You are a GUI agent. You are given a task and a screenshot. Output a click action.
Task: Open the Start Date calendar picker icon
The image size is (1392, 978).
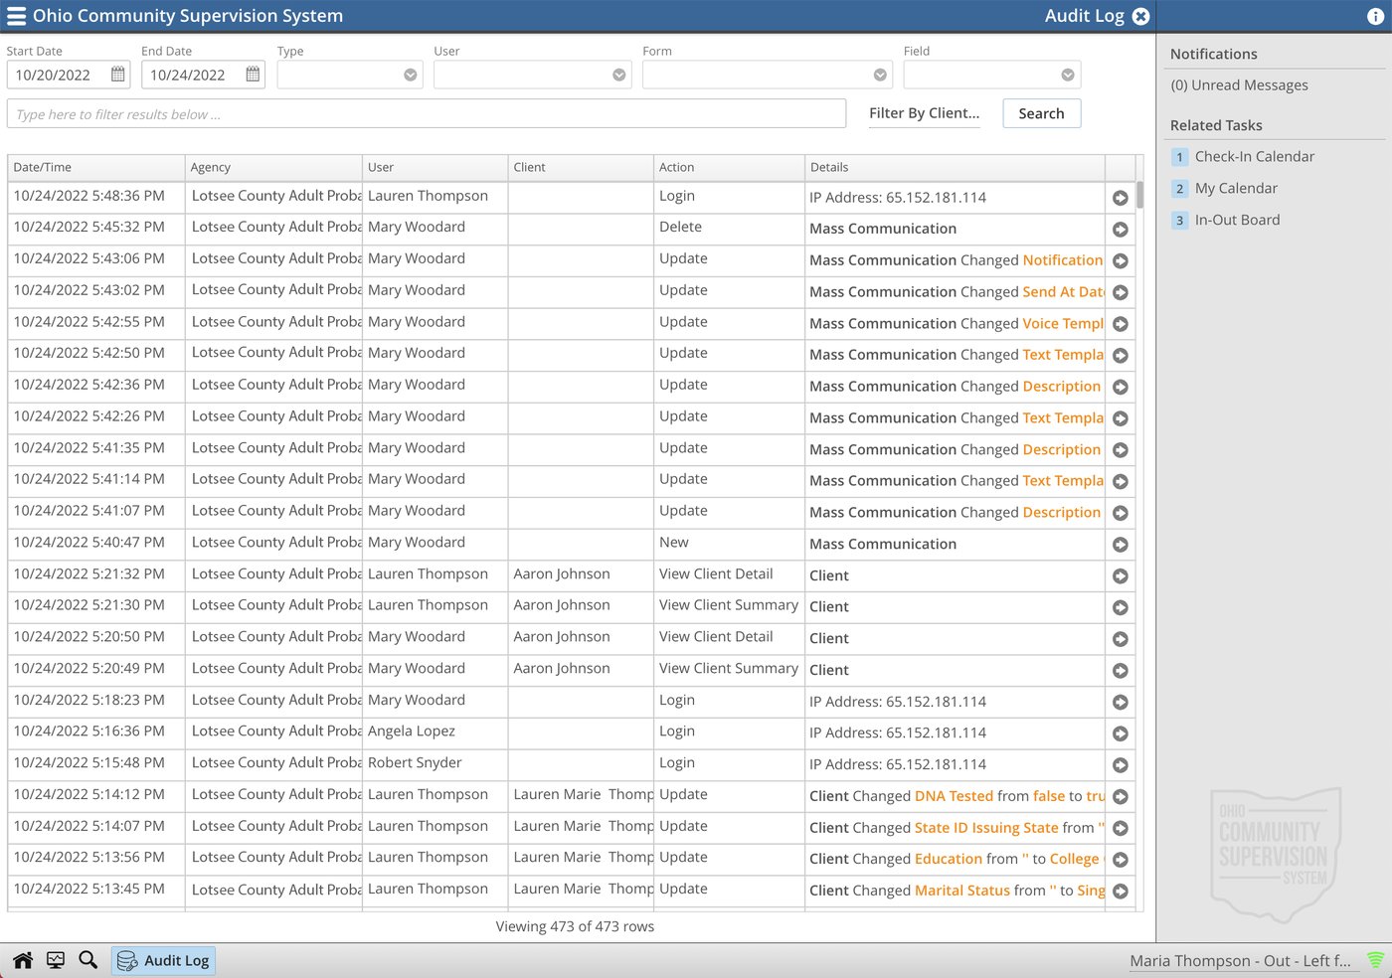118,74
